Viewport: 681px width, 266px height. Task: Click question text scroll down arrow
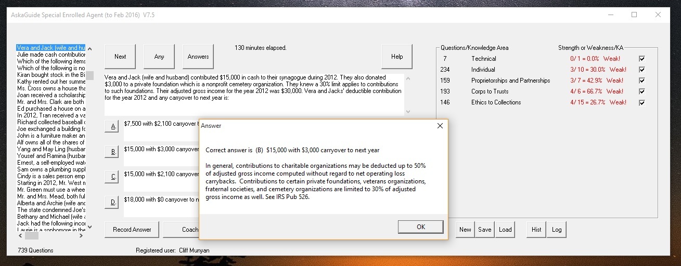pos(408,111)
